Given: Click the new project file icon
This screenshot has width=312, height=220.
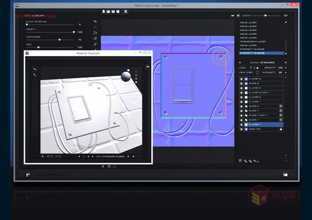Looking at the screenshot, I should tap(104, 11).
